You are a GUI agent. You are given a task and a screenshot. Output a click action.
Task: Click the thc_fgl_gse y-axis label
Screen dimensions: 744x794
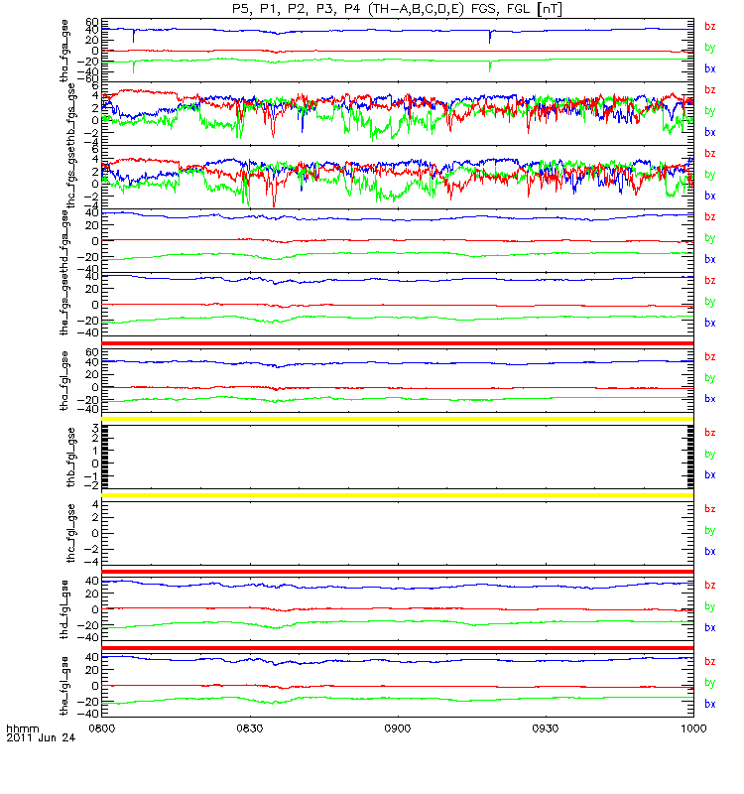[x=70, y=533]
